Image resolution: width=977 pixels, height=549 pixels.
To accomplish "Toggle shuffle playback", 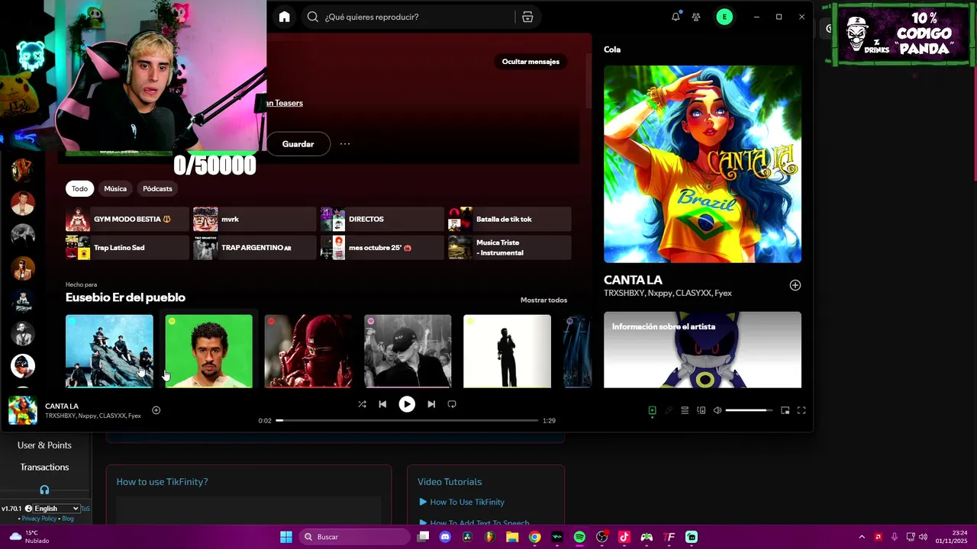I will pyautogui.click(x=362, y=404).
